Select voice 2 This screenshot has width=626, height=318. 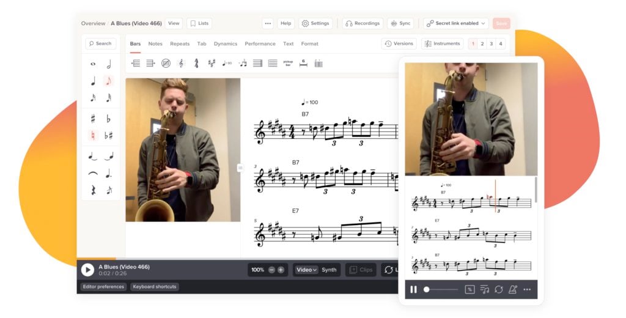pyautogui.click(x=482, y=43)
